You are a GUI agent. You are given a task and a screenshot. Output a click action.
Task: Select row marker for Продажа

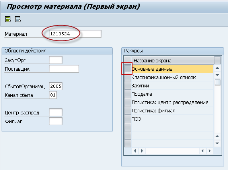click(128, 94)
